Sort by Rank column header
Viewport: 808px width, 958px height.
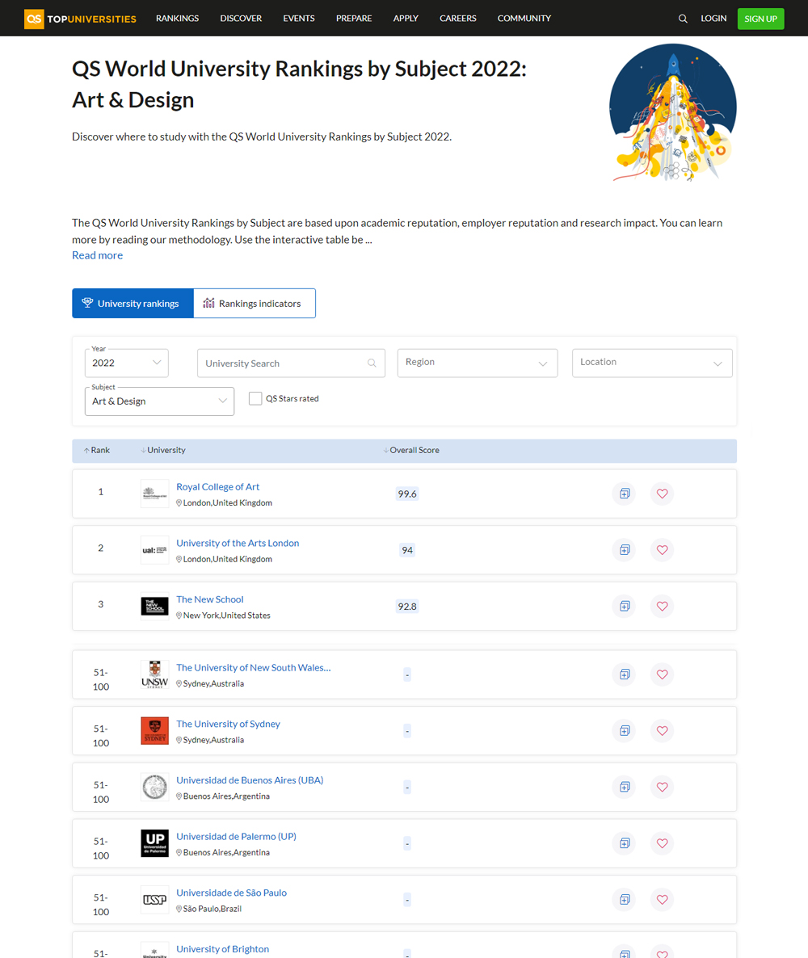[x=97, y=450]
